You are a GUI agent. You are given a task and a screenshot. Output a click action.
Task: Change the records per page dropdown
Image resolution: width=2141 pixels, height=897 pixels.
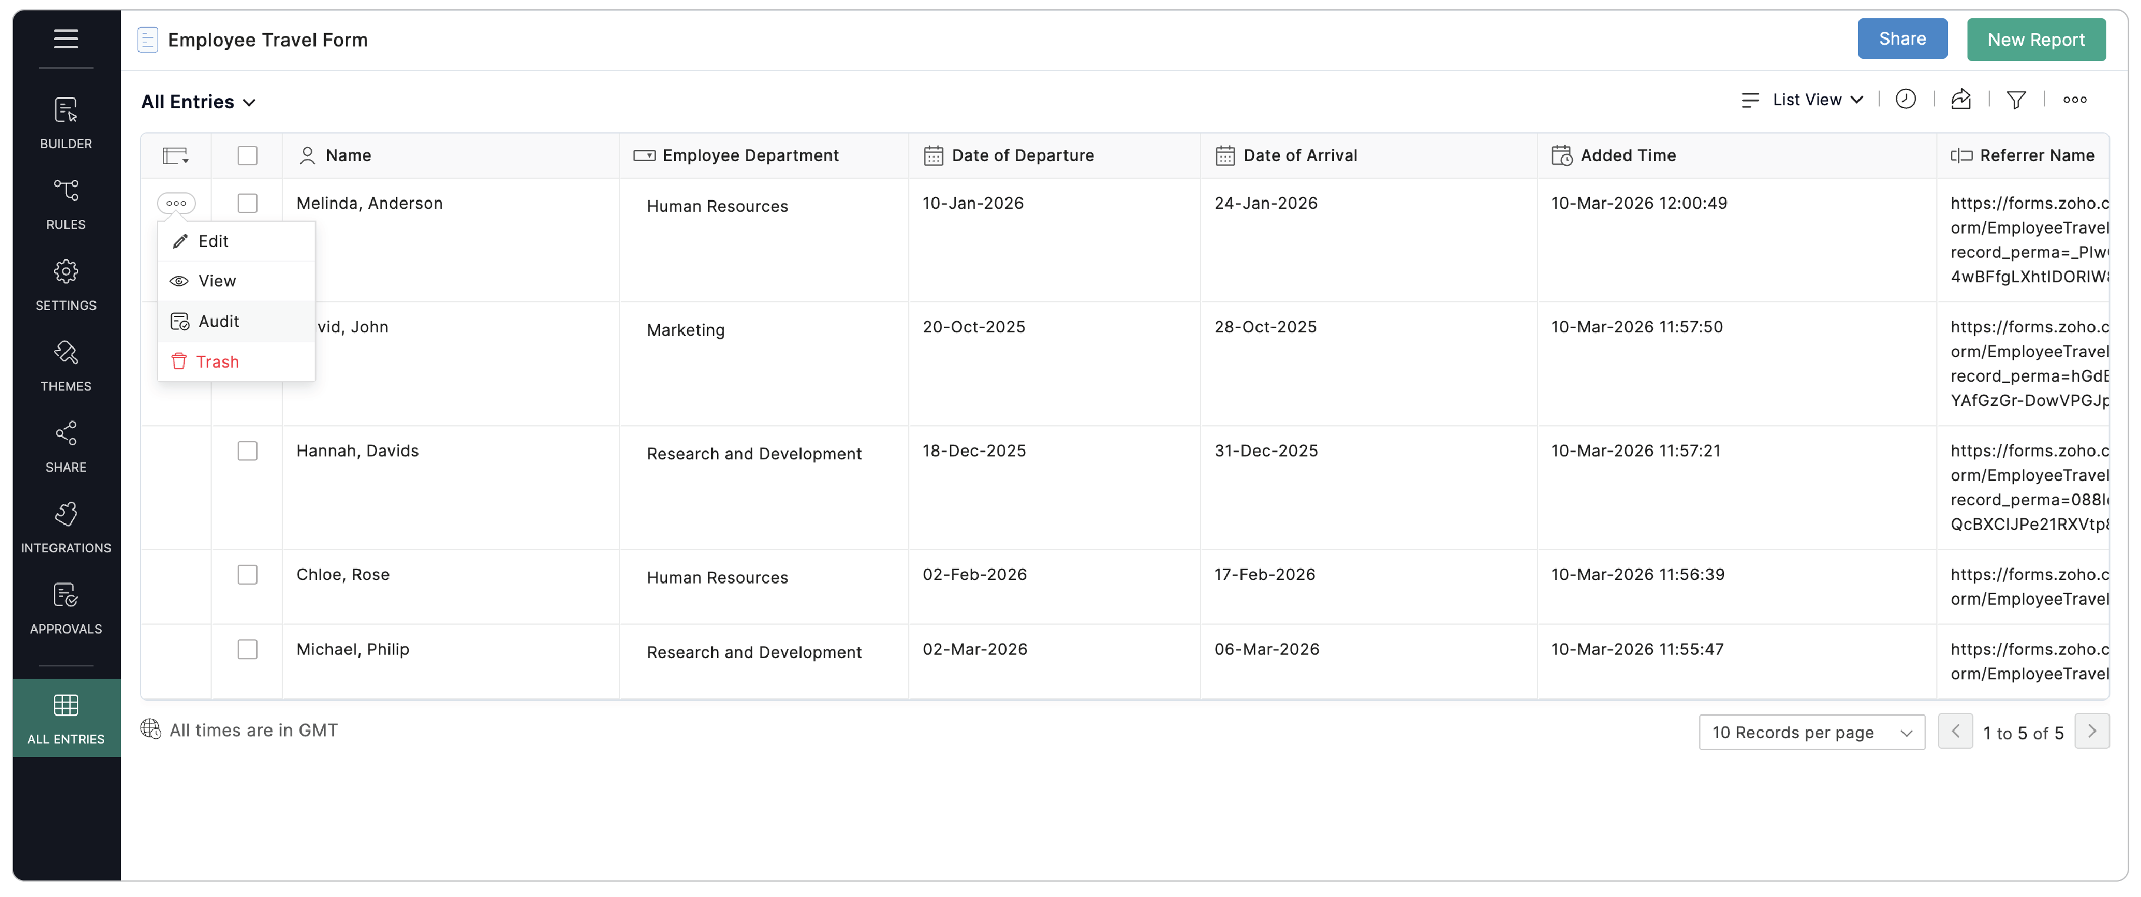click(x=1812, y=732)
